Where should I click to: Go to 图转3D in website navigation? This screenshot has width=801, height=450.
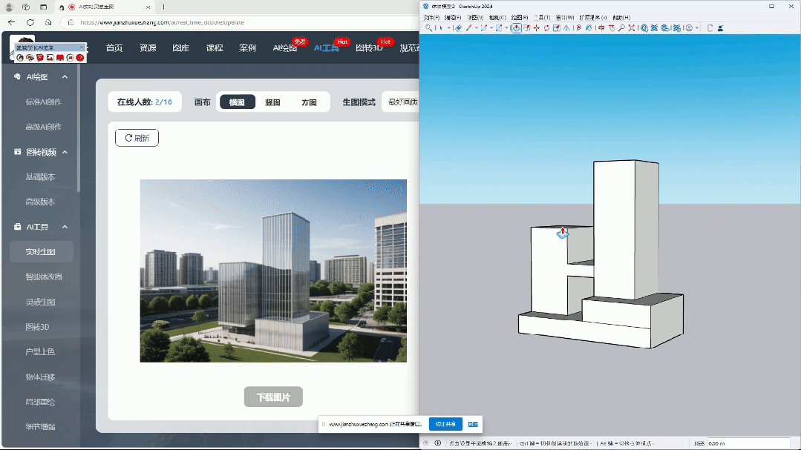pyautogui.click(x=369, y=47)
